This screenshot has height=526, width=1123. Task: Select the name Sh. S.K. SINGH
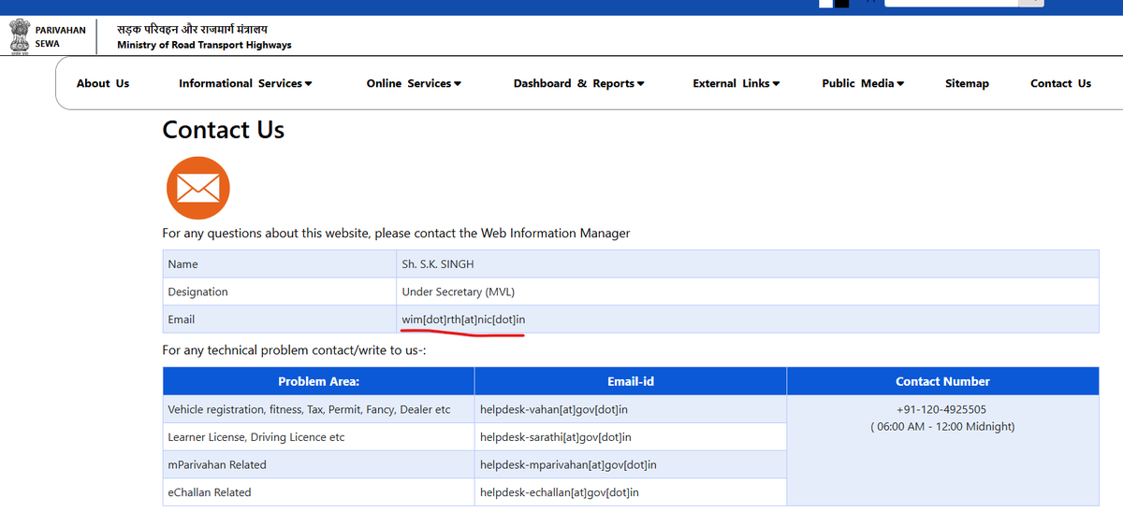[438, 264]
